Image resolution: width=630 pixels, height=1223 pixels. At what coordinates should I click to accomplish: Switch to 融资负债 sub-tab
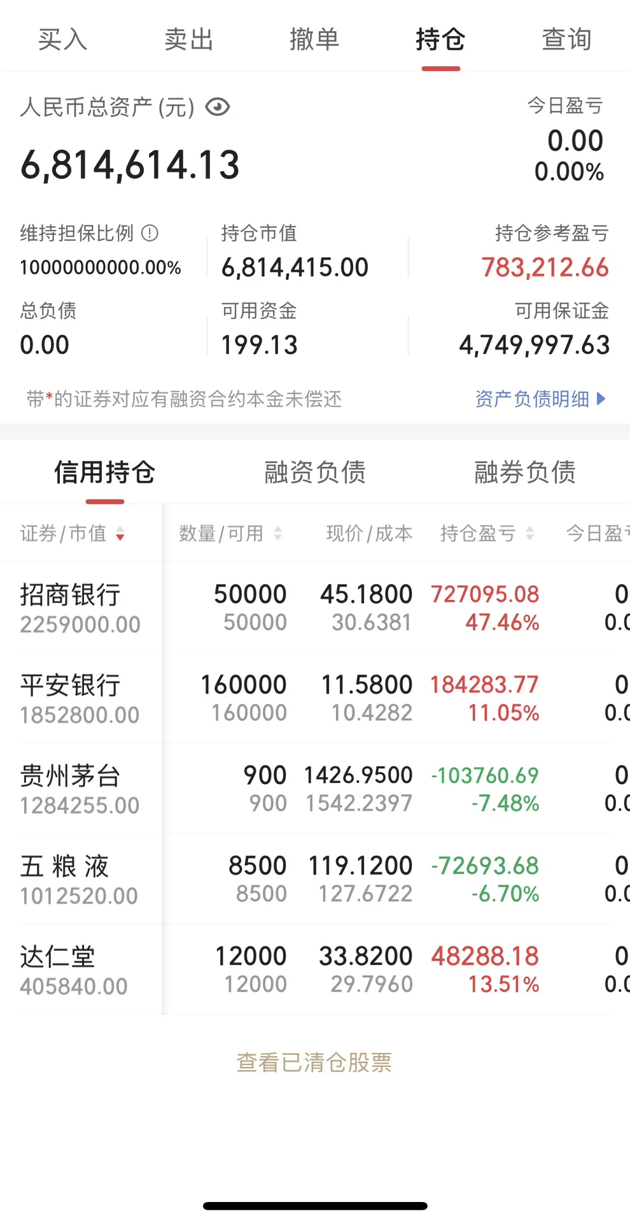315,473
